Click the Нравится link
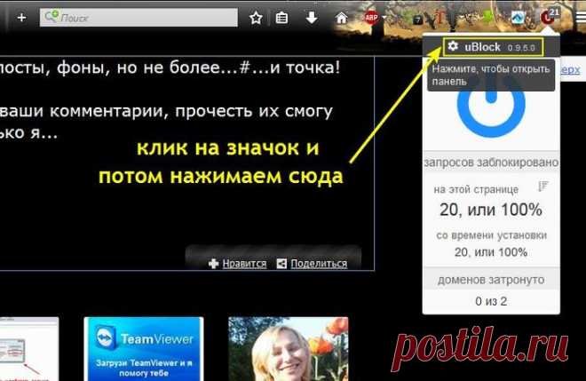Image resolution: width=586 pixels, height=381 pixels. (244, 264)
